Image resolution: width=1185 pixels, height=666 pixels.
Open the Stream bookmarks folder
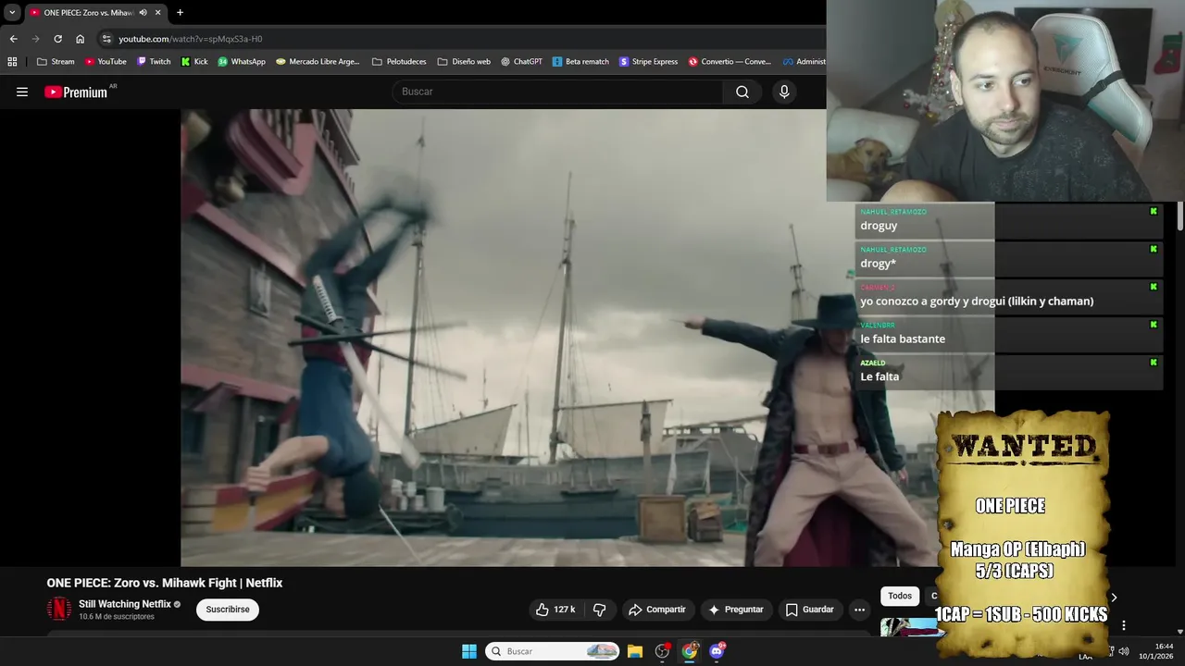[x=56, y=62]
